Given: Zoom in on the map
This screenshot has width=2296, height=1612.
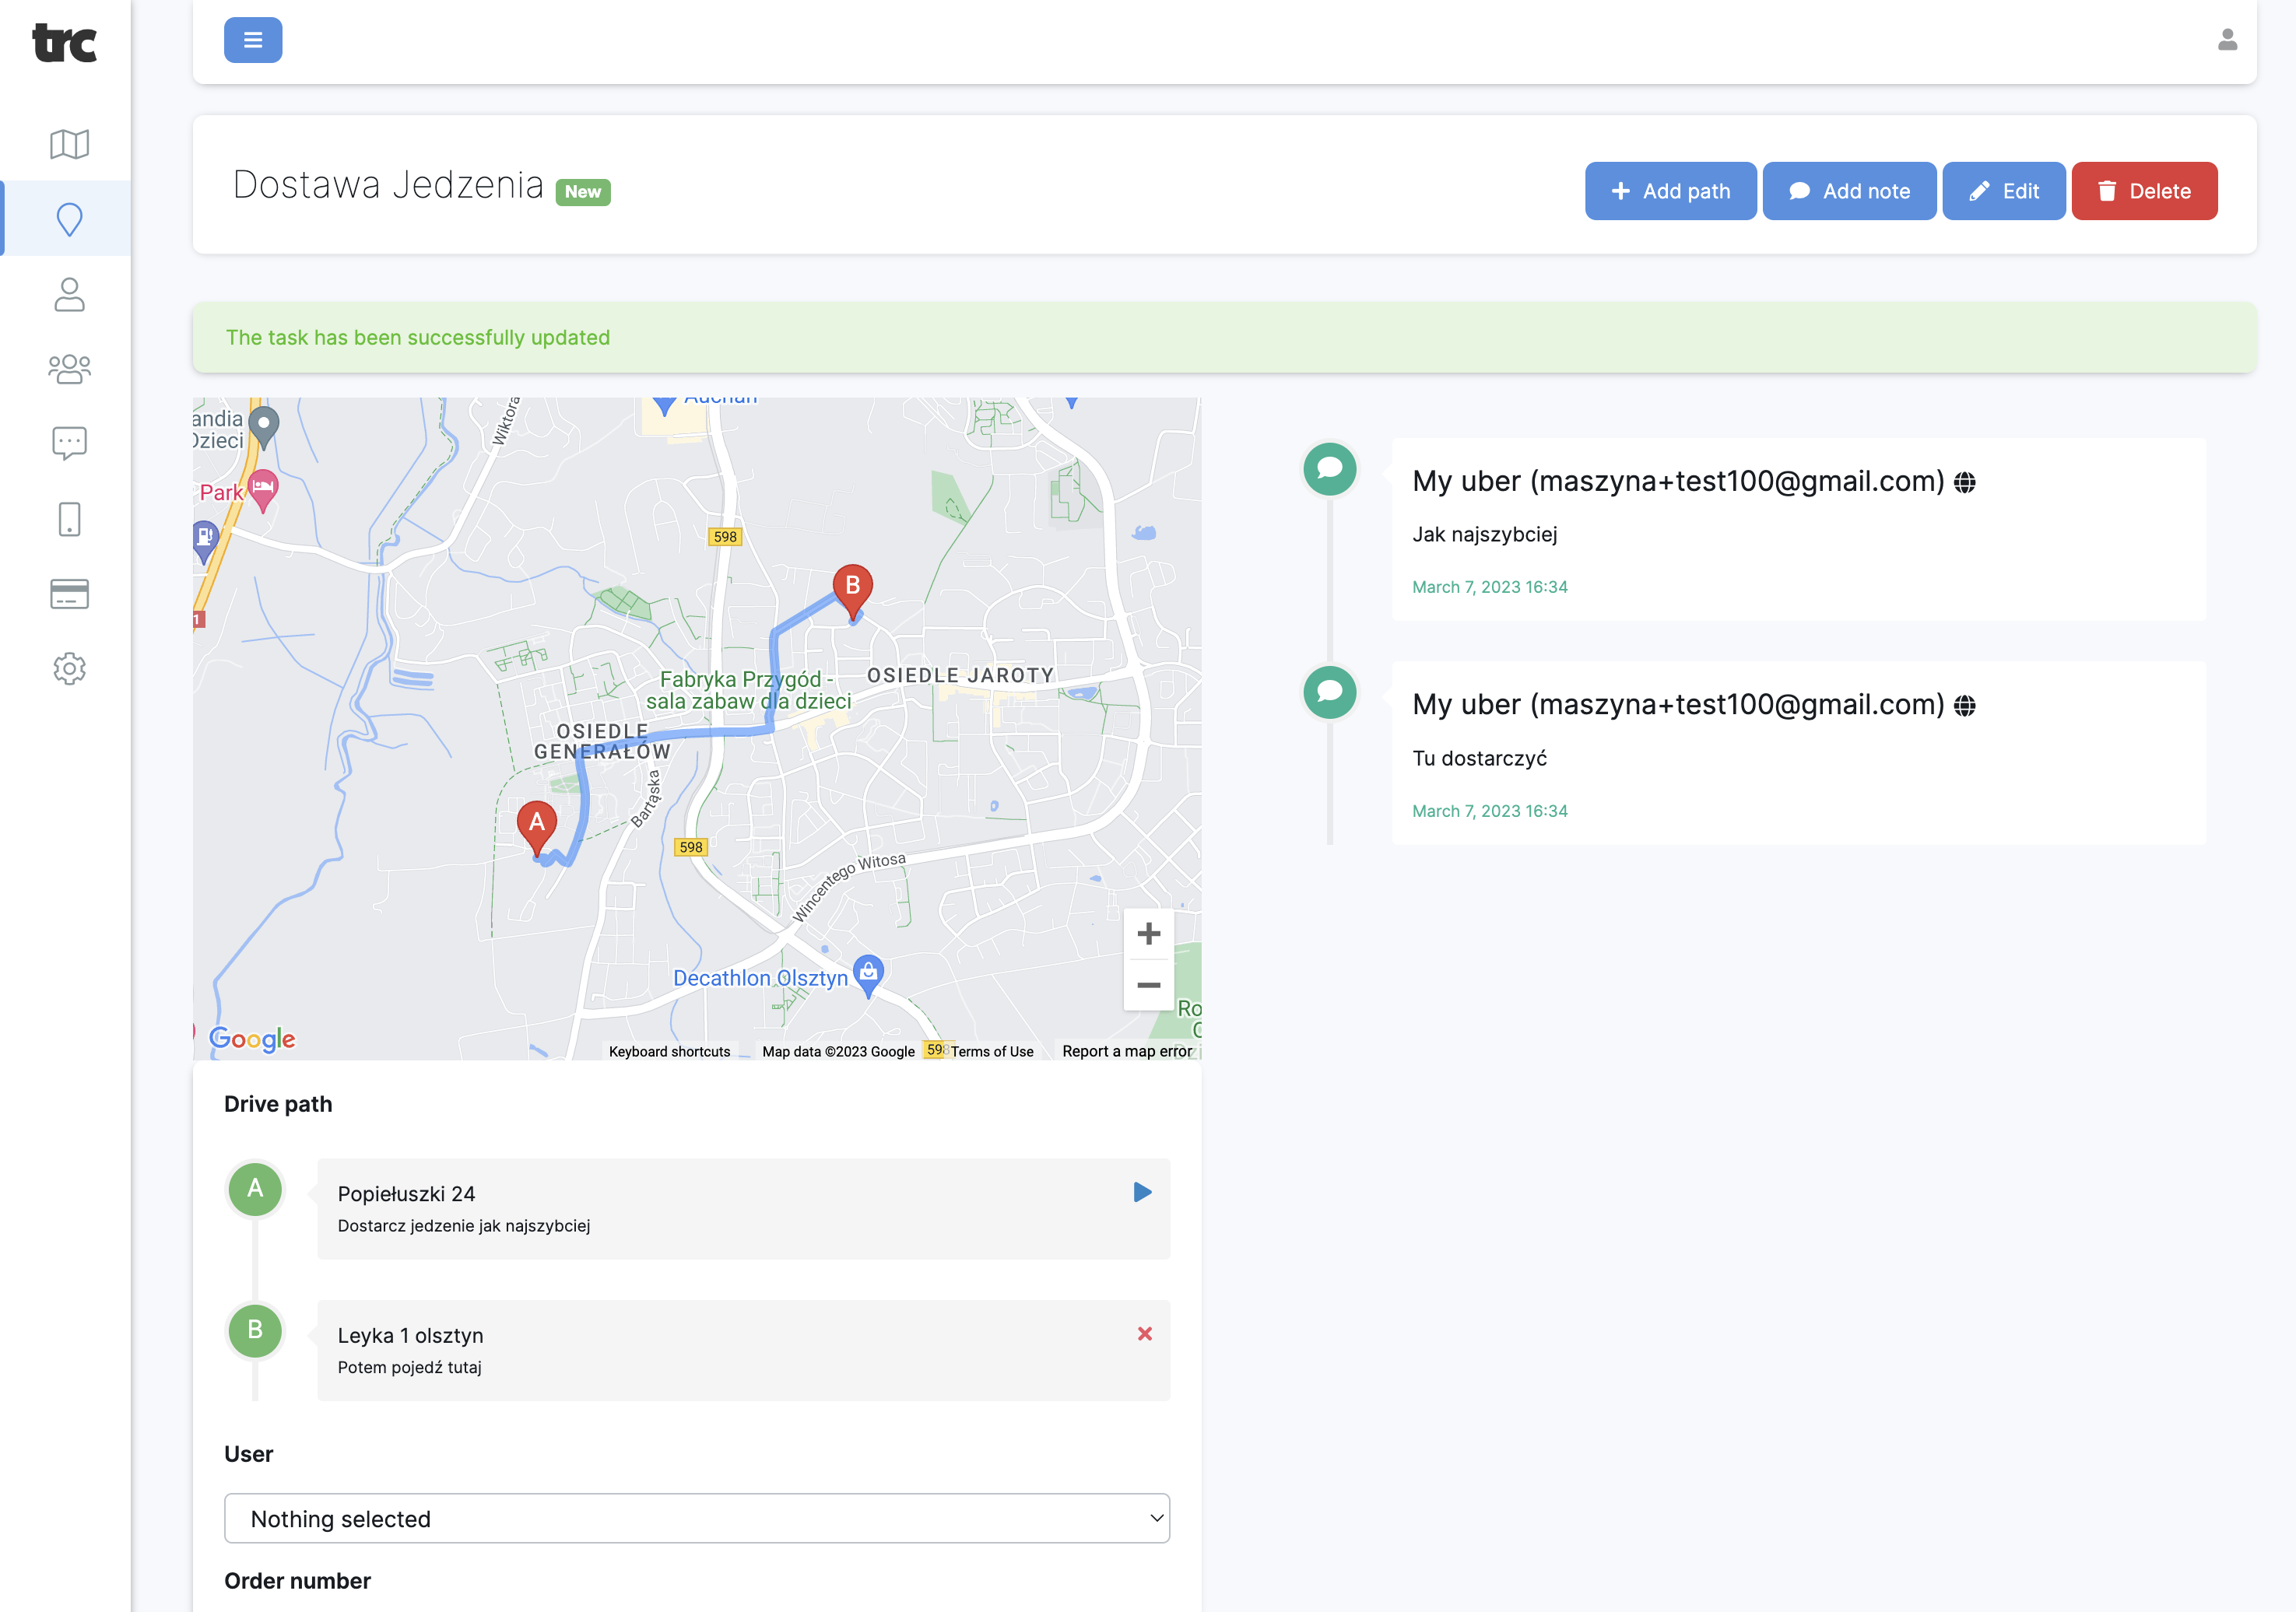Looking at the screenshot, I should point(1148,934).
